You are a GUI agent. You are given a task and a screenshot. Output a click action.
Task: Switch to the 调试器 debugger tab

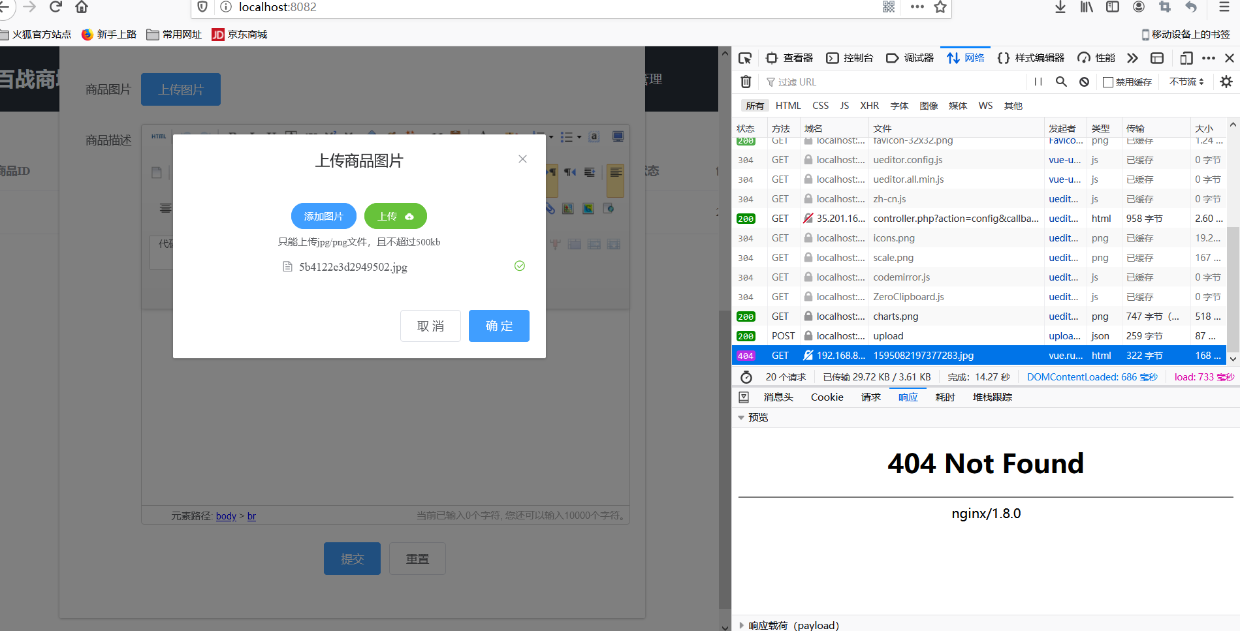910,58
